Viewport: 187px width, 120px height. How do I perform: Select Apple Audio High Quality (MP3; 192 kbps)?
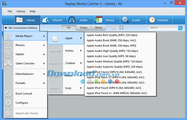(x=120, y=51)
